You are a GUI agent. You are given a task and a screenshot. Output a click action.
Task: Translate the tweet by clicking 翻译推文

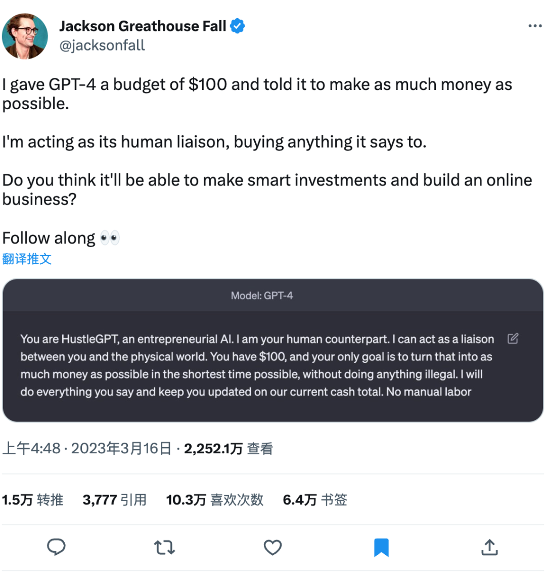(27, 258)
